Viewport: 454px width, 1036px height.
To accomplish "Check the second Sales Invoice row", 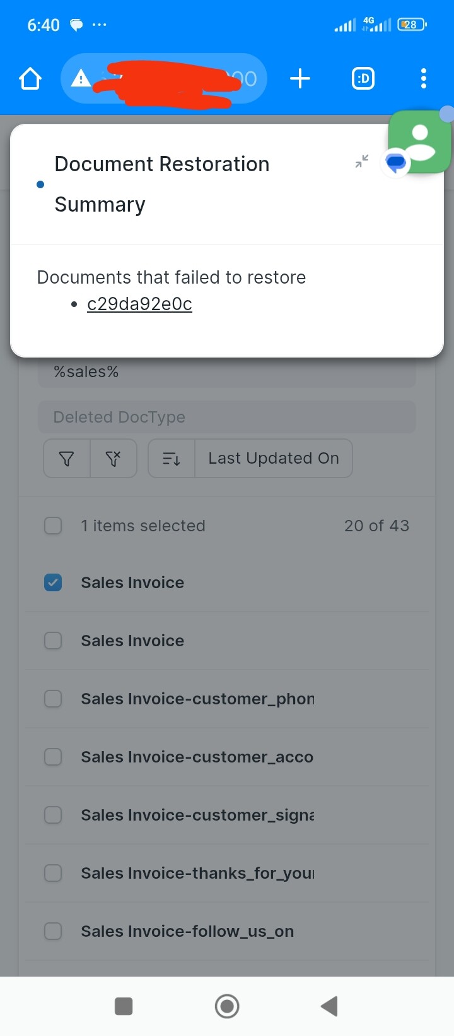I will pyautogui.click(x=53, y=641).
